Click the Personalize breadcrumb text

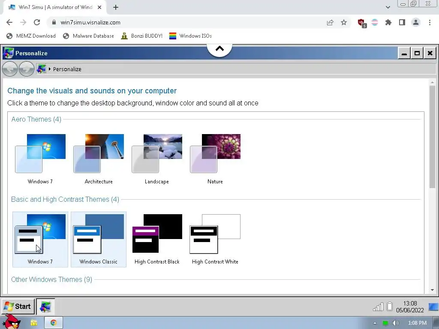(x=67, y=69)
